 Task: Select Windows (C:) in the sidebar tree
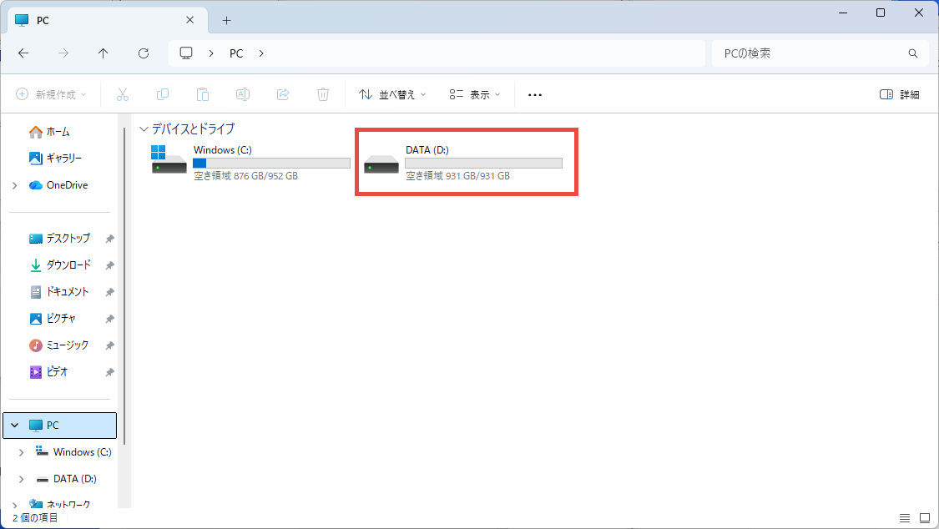73,451
